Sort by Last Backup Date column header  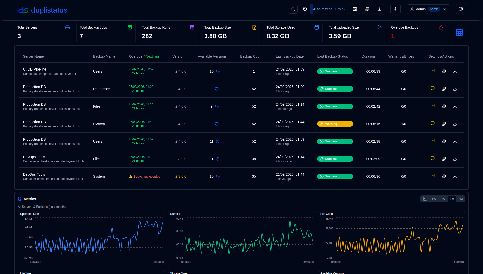point(290,56)
